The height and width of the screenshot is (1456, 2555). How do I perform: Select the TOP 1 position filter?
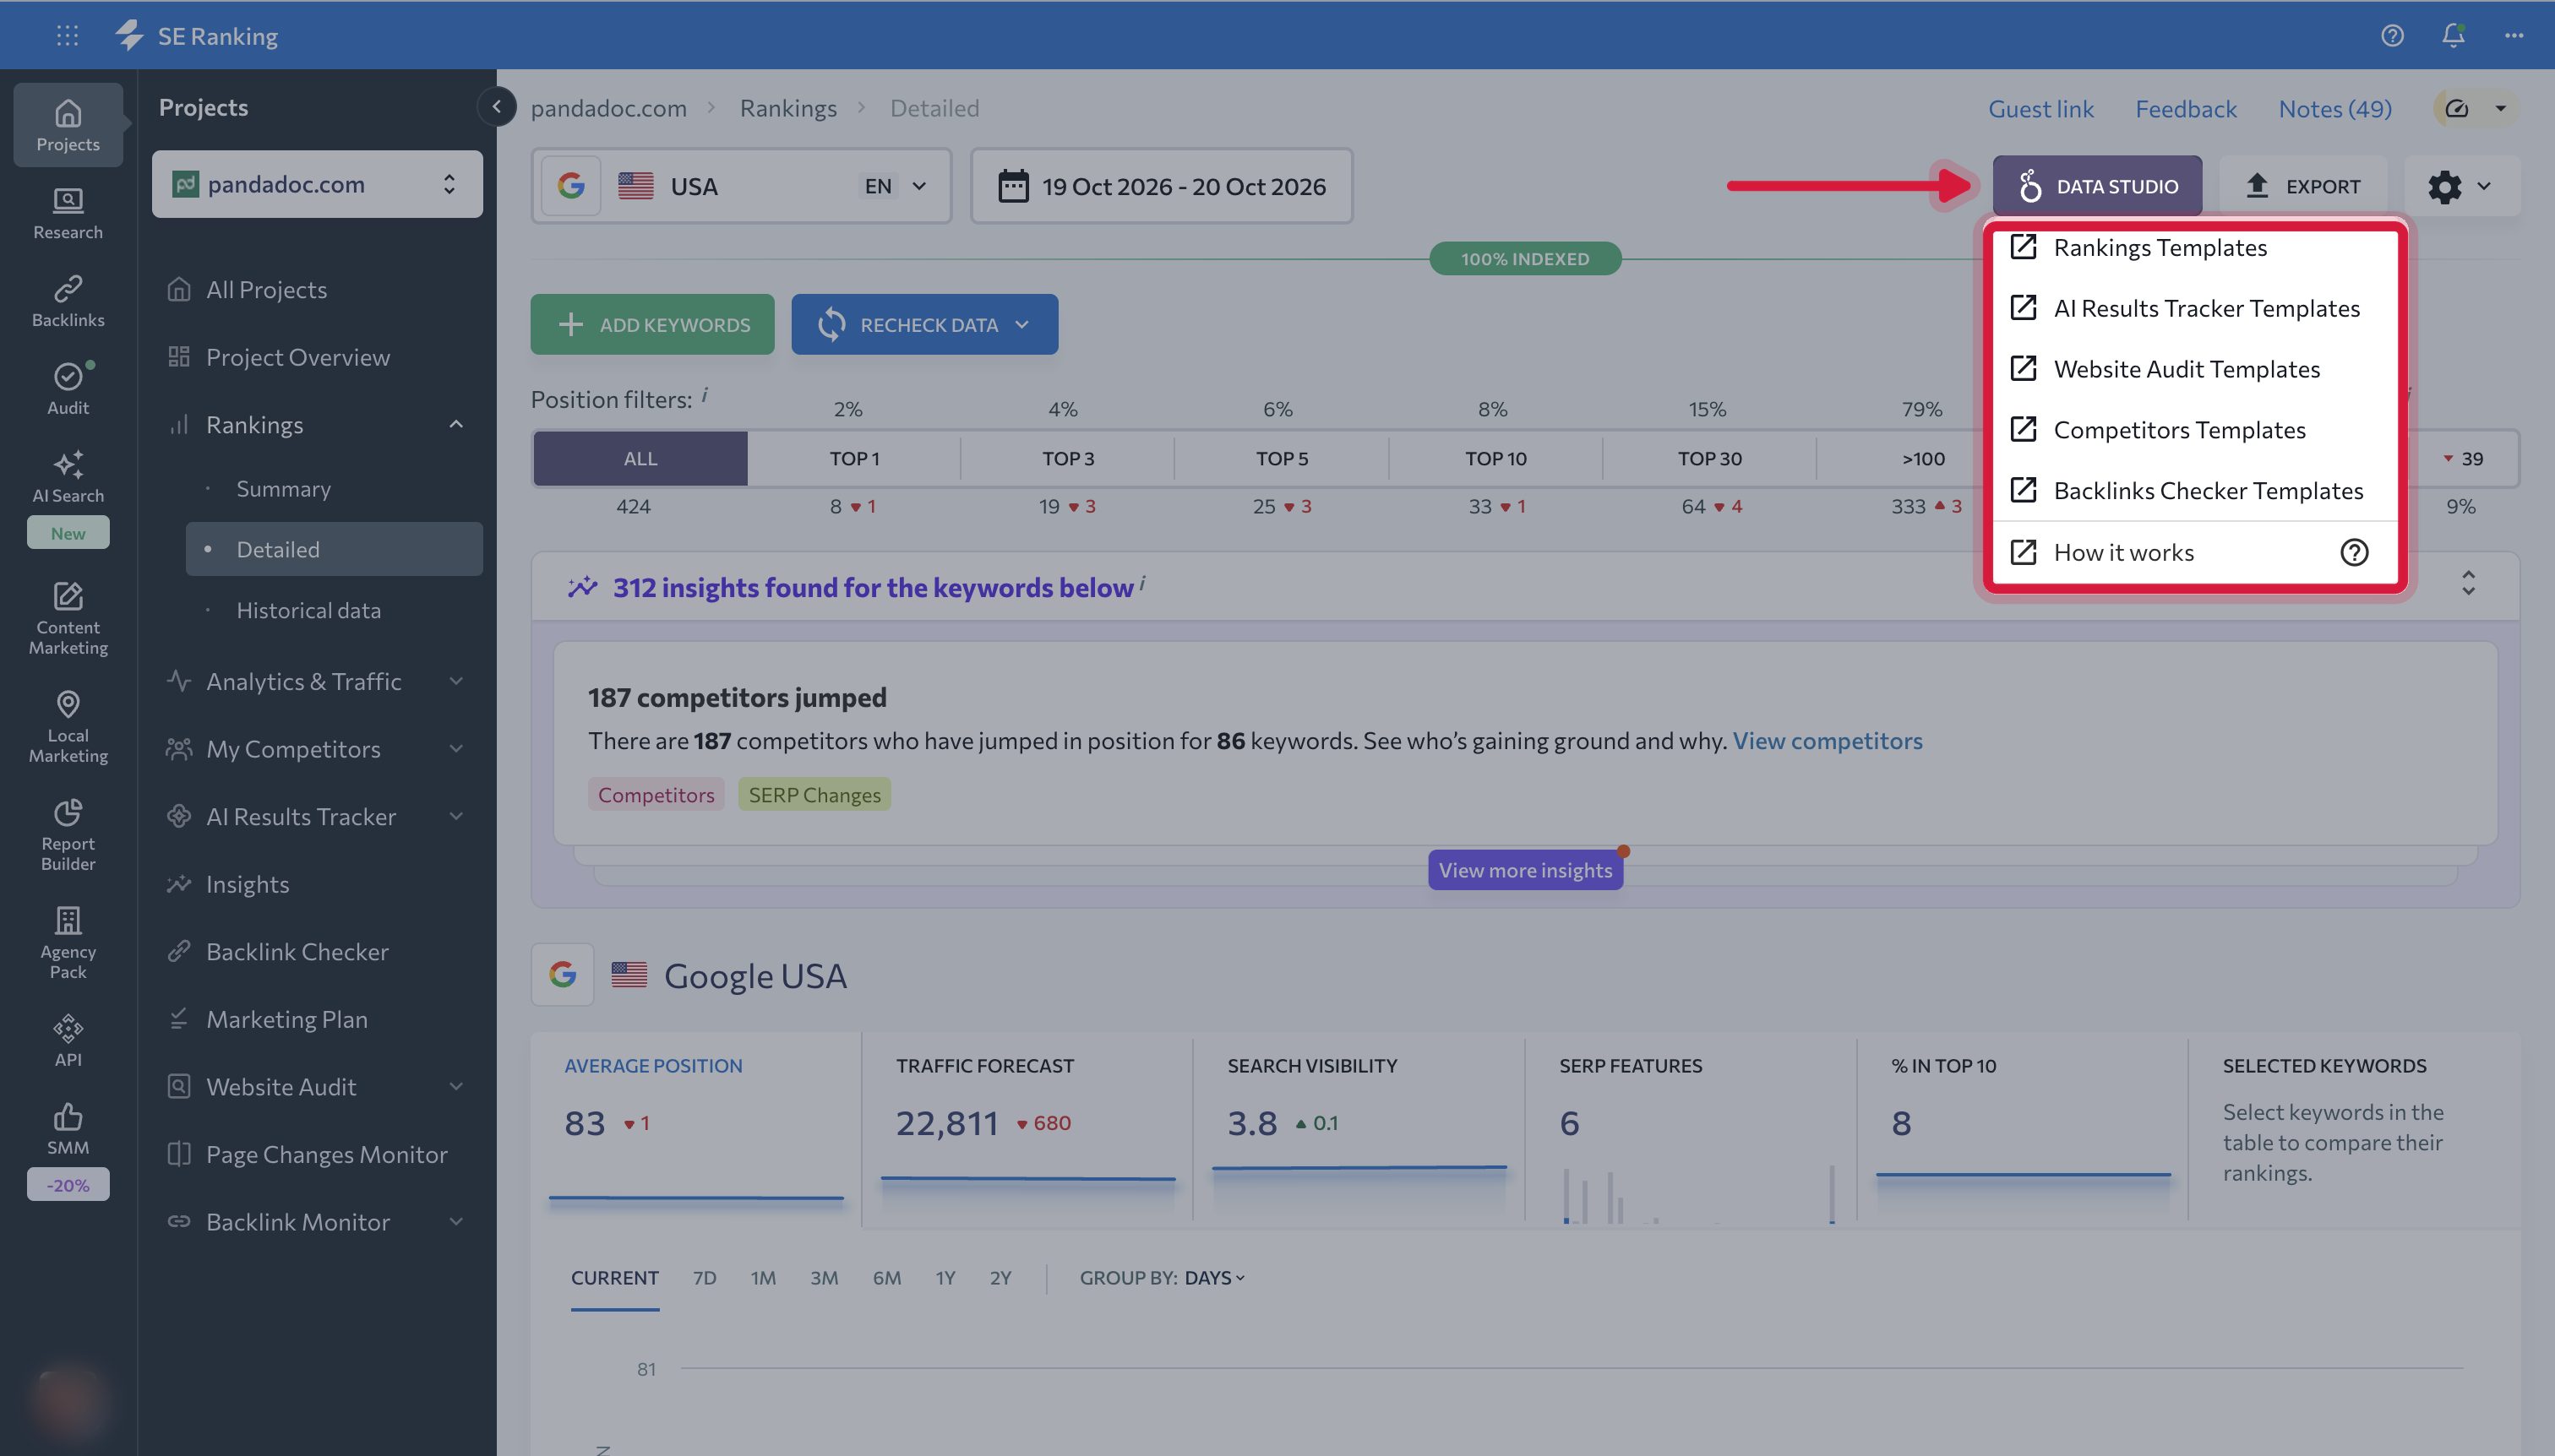(x=854, y=459)
